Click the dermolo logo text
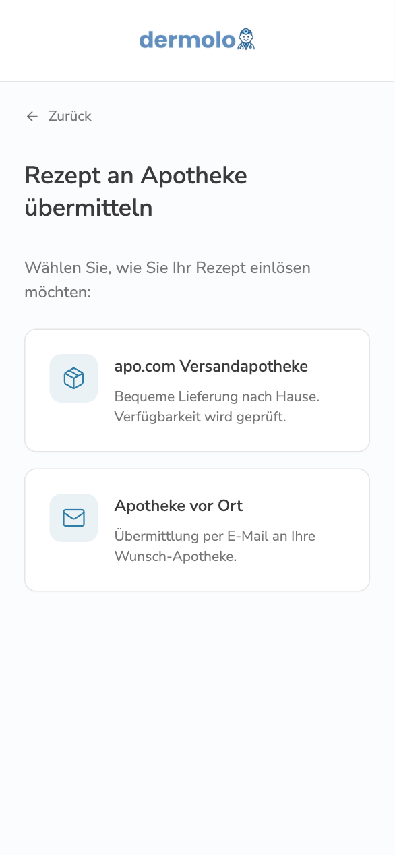Viewport: 395px width, 855px height. point(185,39)
